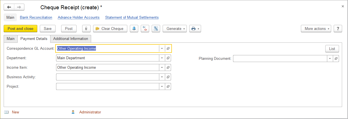Go back with left arrow
The height and width of the screenshot is (119, 348).
[9, 7]
